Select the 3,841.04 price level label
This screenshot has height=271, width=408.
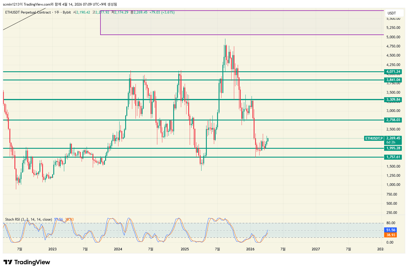(393, 80)
